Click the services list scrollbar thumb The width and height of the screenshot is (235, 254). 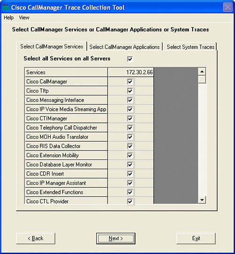pos(202,79)
